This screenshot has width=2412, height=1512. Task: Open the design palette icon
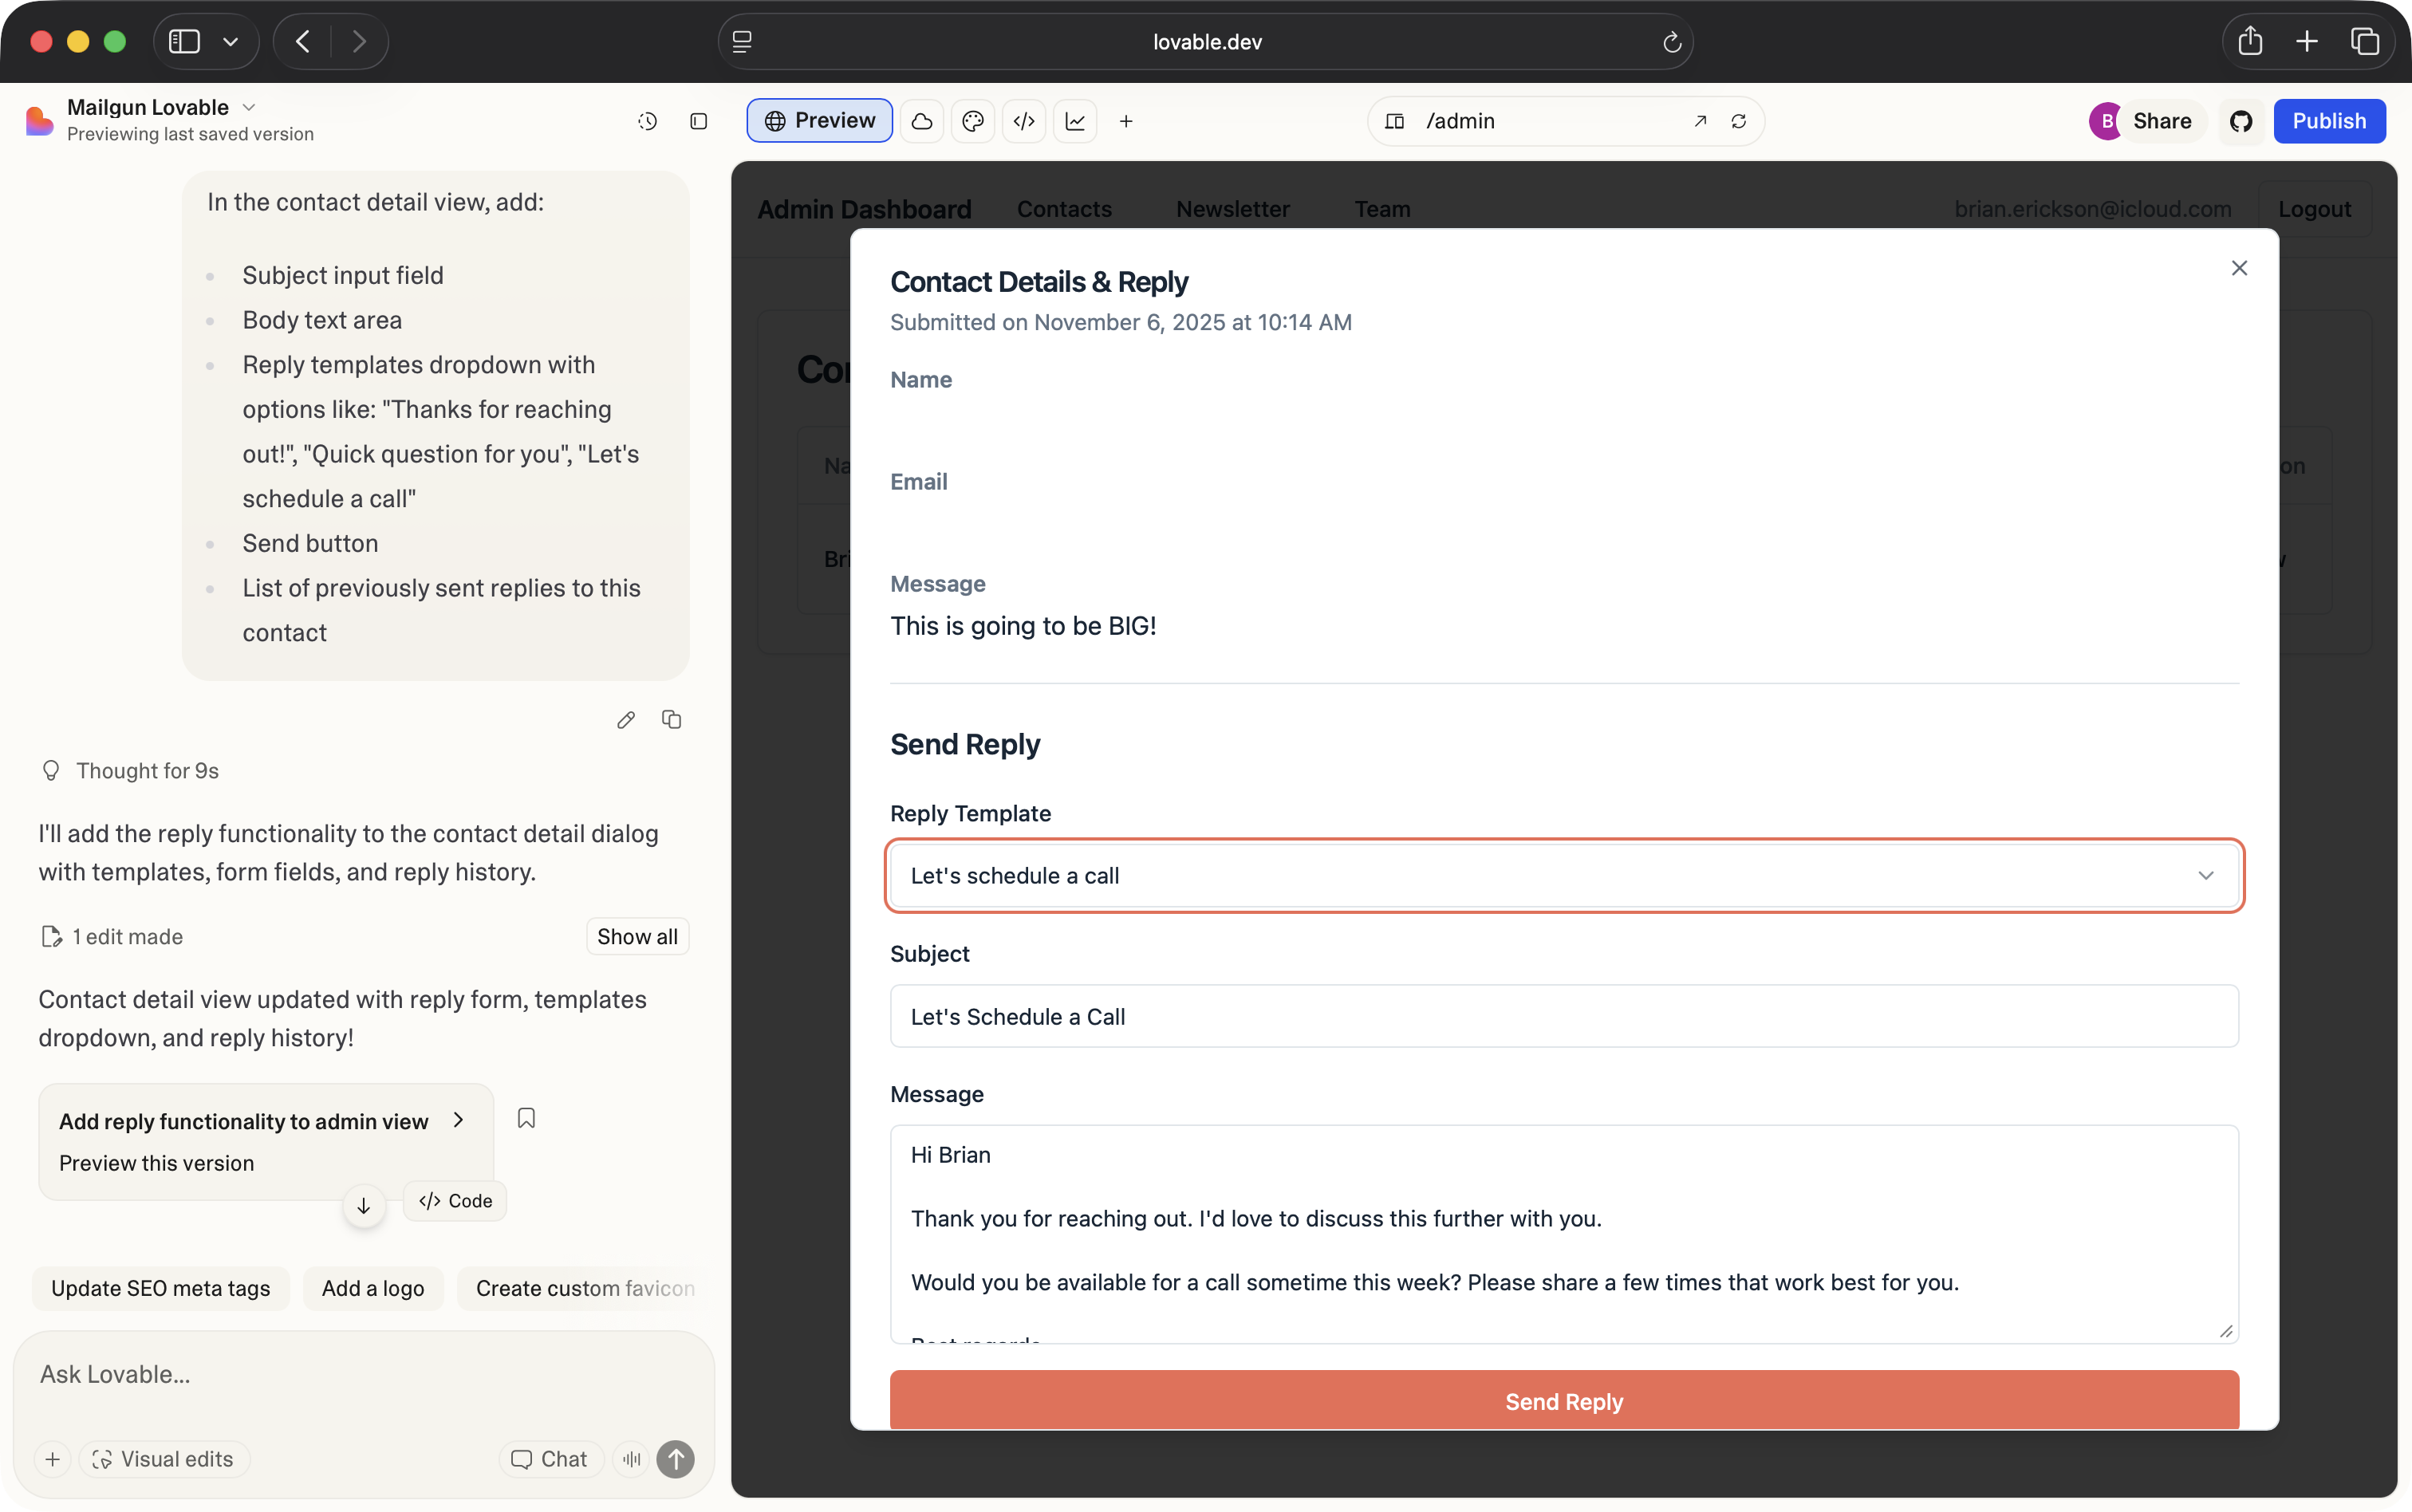[x=973, y=121]
